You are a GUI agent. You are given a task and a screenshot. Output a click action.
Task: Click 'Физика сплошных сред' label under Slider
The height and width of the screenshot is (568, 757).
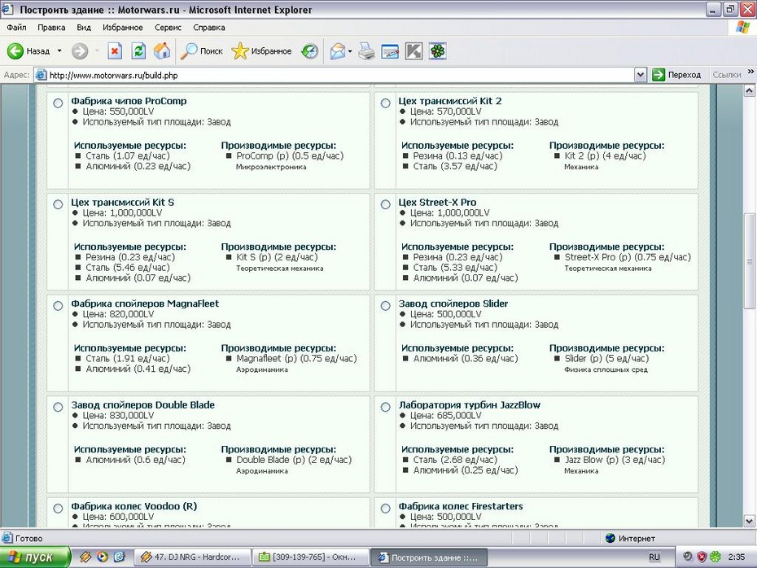tap(606, 369)
